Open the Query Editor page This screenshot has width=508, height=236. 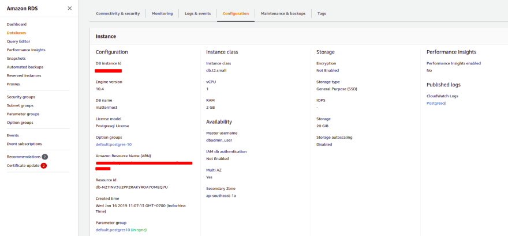coord(18,41)
